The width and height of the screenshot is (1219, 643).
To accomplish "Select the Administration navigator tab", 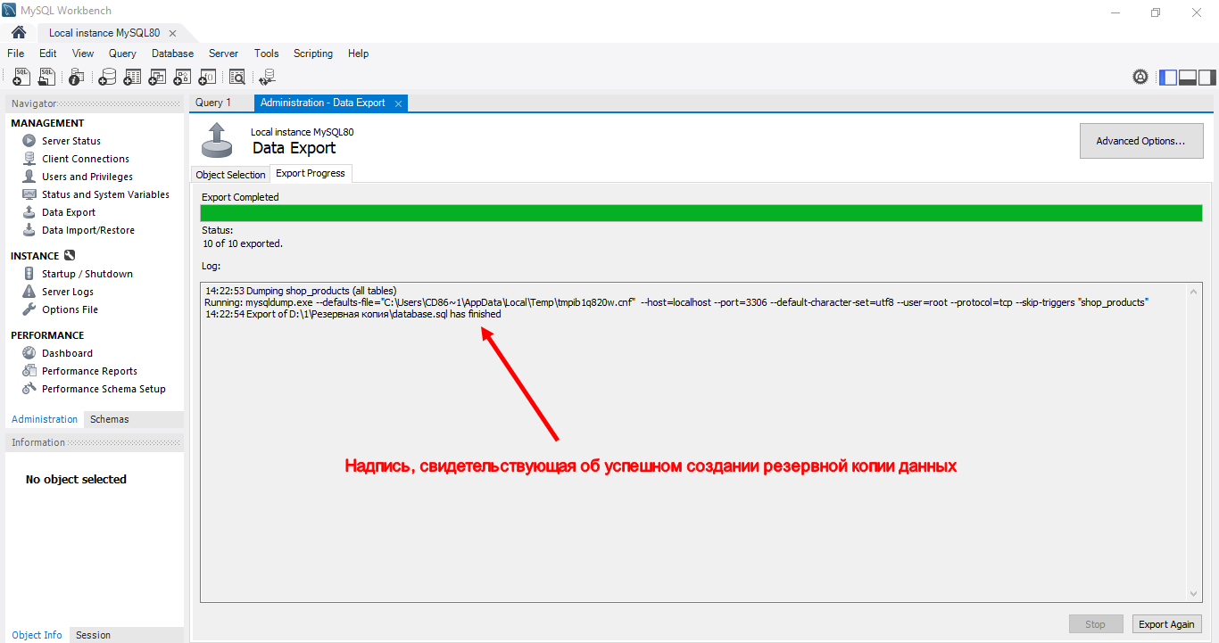I will click(45, 419).
